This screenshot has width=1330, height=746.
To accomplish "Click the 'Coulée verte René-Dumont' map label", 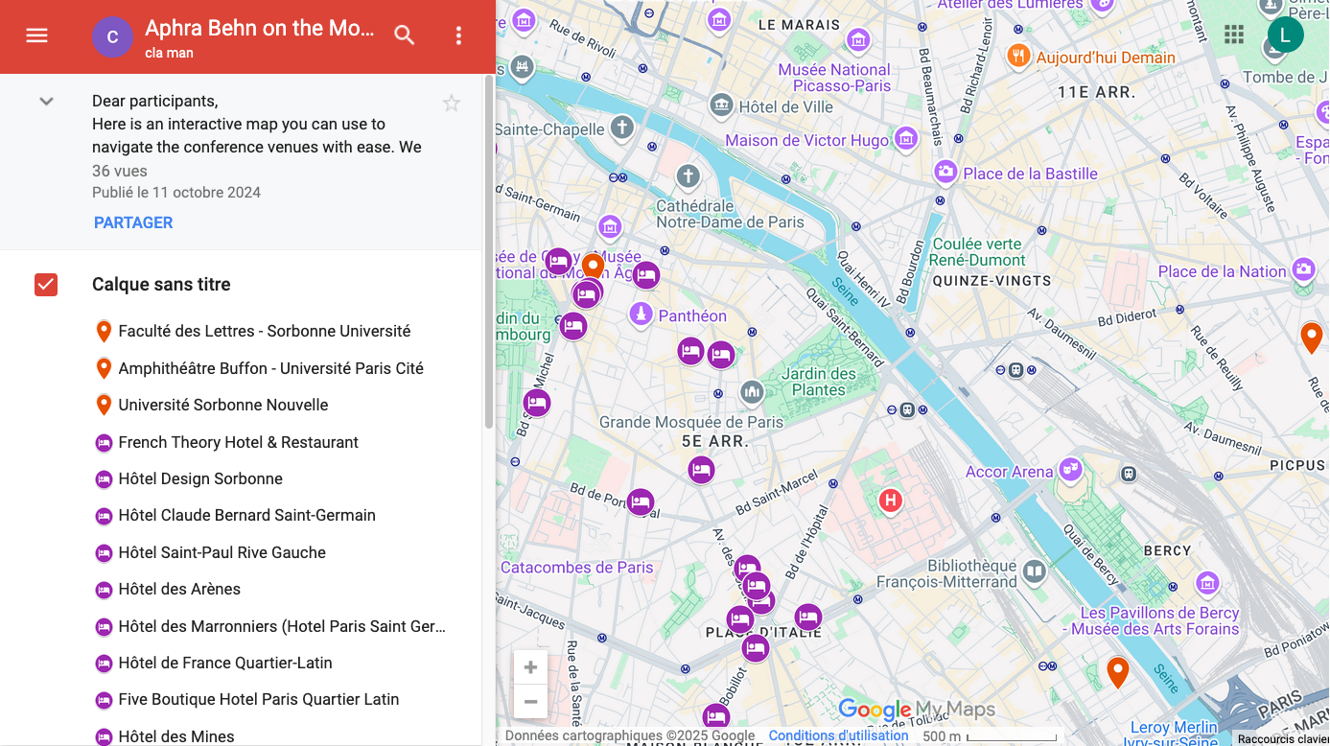I will coord(978,252).
